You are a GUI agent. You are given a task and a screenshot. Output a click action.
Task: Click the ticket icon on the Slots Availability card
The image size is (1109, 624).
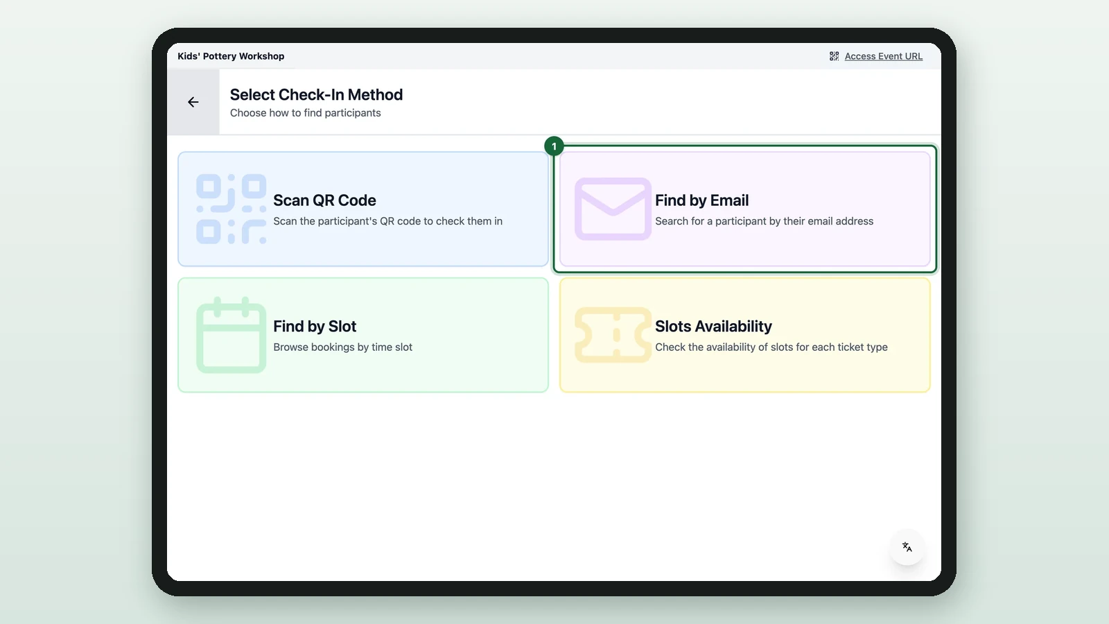pyautogui.click(x=613, y=335)
